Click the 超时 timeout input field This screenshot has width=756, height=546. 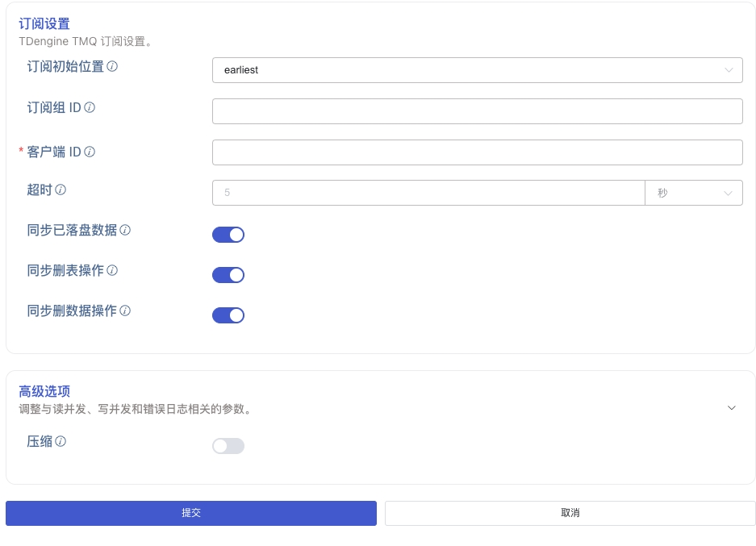click(428, 192)
